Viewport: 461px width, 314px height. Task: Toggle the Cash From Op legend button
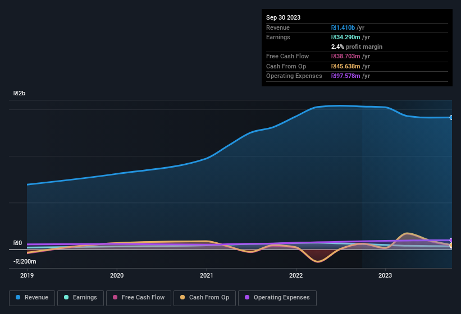pos(204,298)
